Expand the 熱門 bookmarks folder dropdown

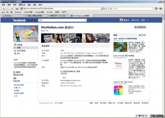click(x=64, y=12)
